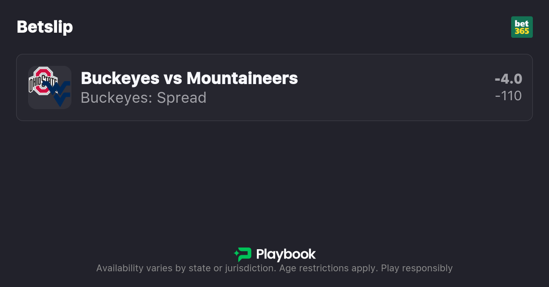Click the "vs" text in matchup title

point(173,78)
